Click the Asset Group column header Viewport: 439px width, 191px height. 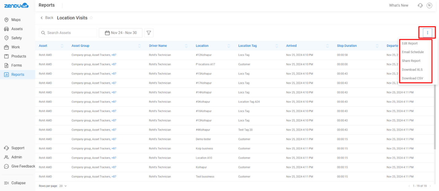[80, 46]
